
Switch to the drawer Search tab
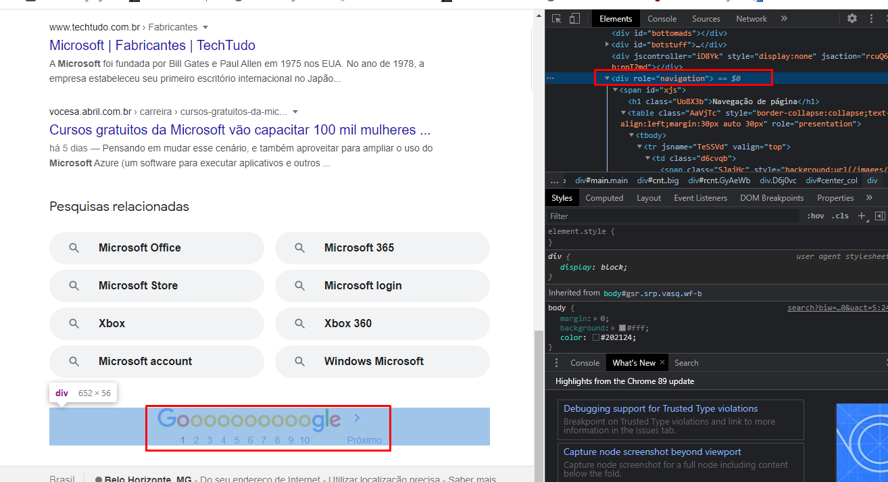(686, 363)
